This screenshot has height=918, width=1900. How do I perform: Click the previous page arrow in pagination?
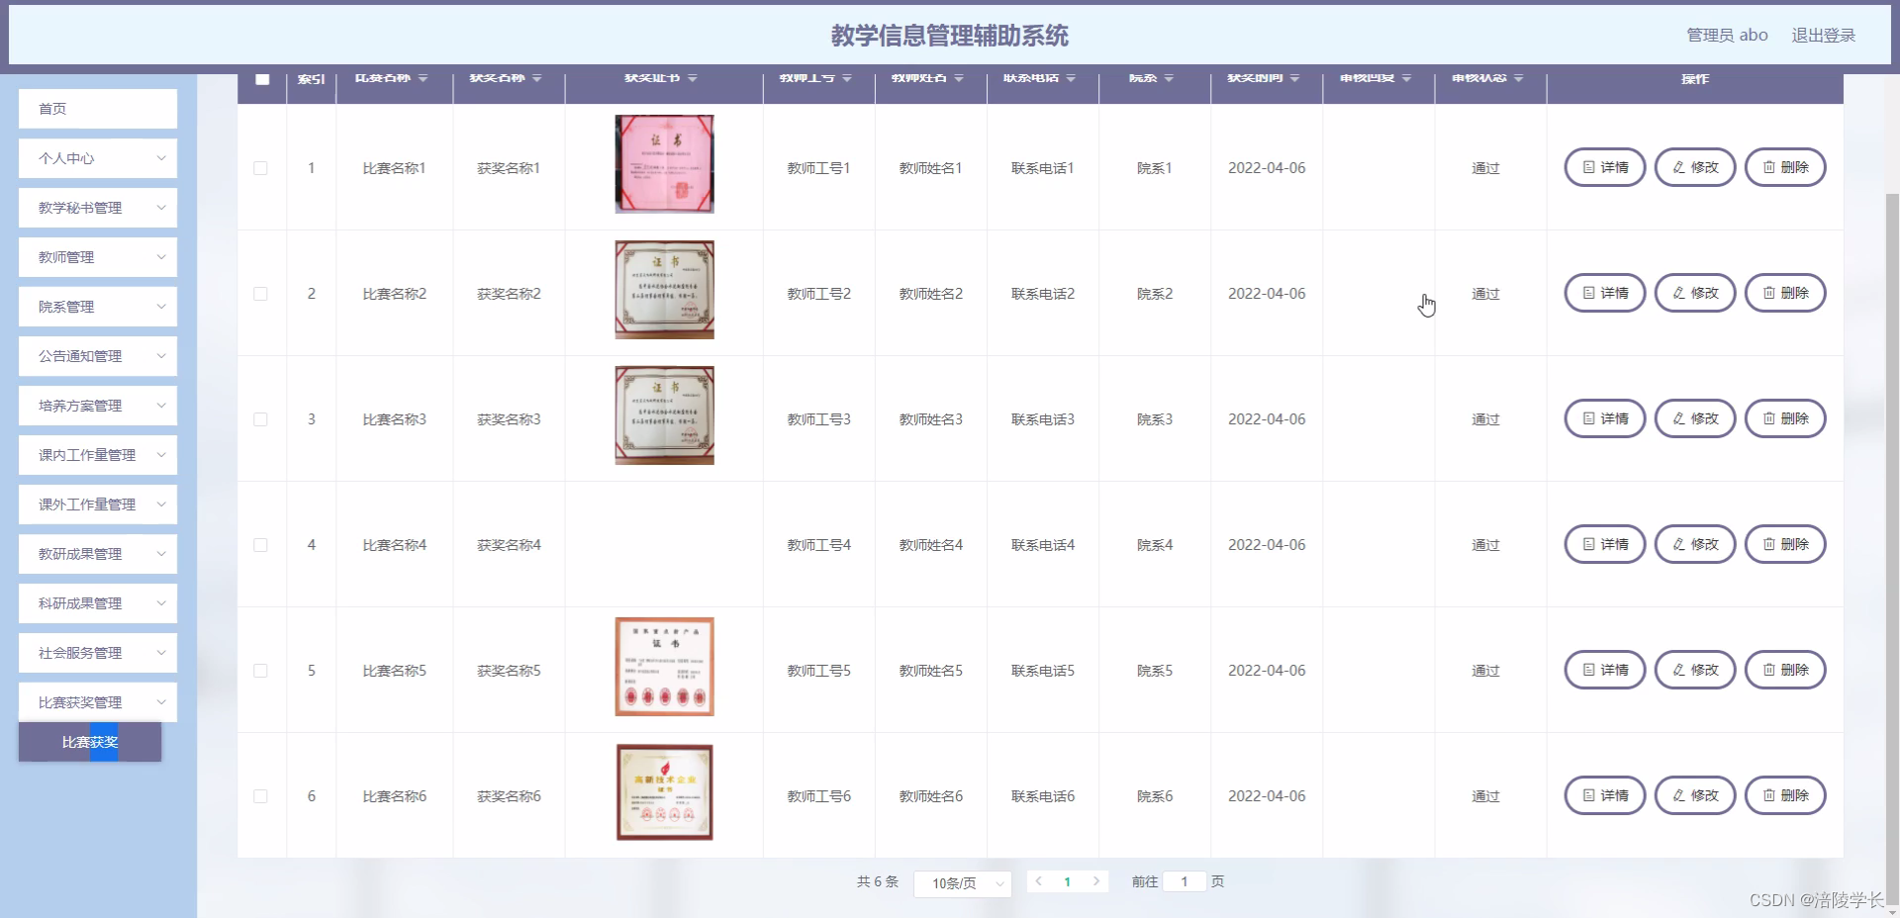(1039, 881)
